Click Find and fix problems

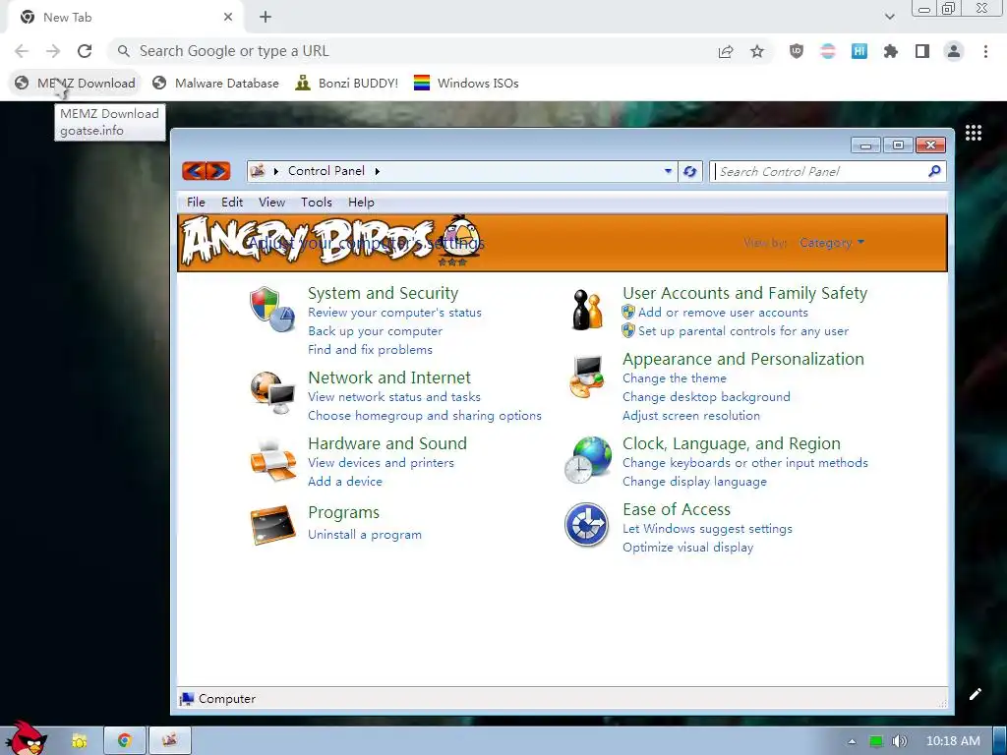click(x=370, y=350)
